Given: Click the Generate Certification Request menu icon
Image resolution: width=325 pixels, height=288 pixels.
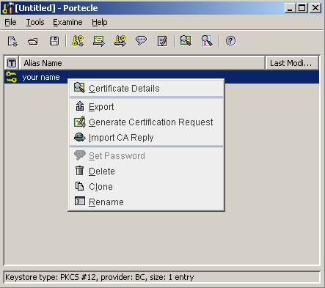Looking at the screenshot, I should coord(80,122).
